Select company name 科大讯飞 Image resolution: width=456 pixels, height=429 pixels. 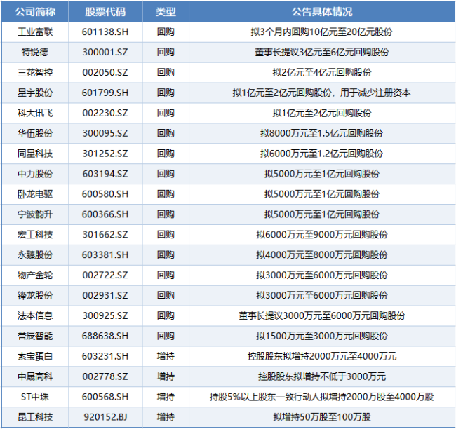point(35,113)
